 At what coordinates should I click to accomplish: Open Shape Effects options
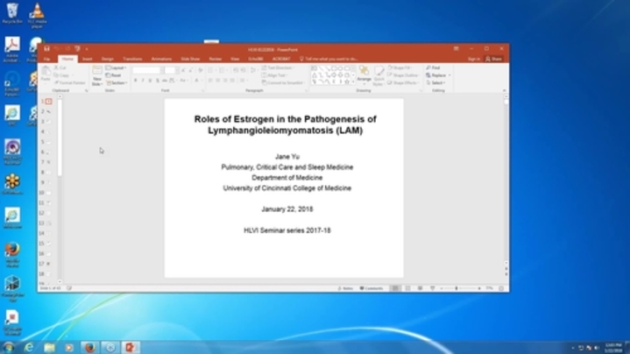[403, 82]
